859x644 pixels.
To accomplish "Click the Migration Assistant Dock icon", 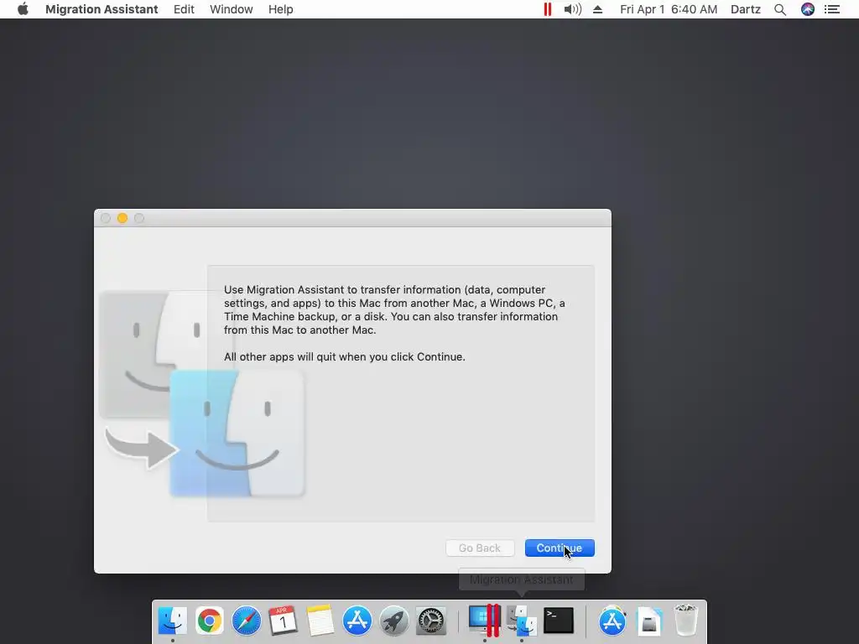I will (522, 621).
